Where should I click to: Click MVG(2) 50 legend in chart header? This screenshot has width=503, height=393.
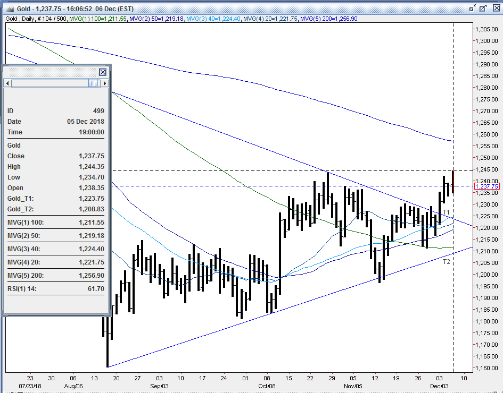(x=156, y=19)
